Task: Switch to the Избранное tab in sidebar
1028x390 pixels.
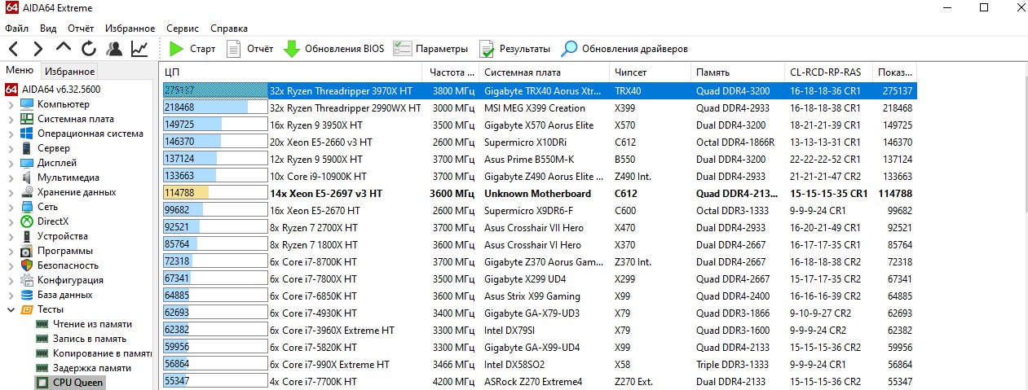Action: click(69, 72)
